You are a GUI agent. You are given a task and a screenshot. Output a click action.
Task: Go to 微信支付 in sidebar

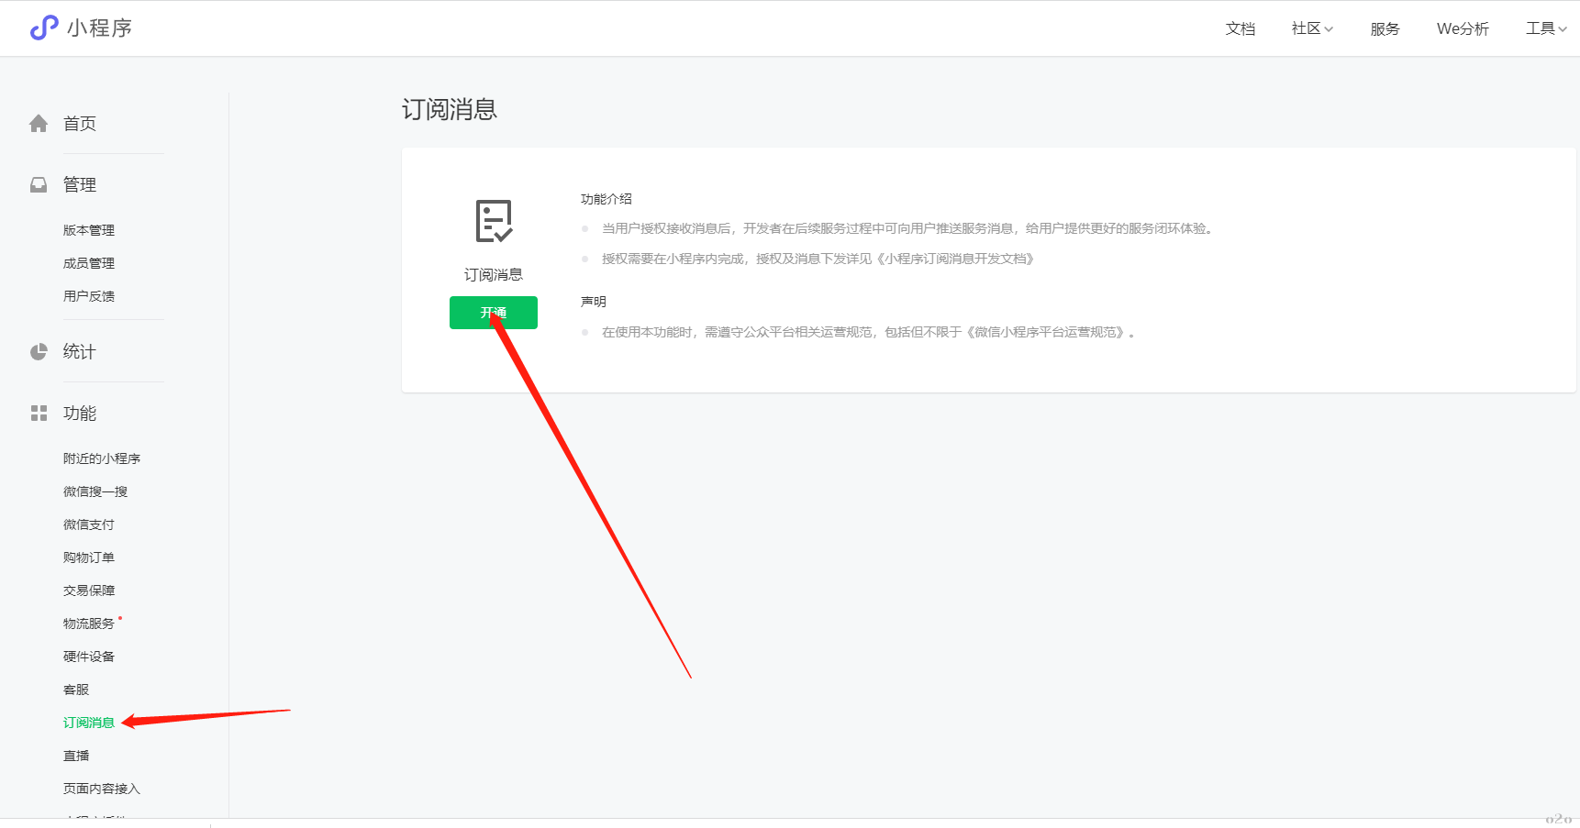(89, 524)
